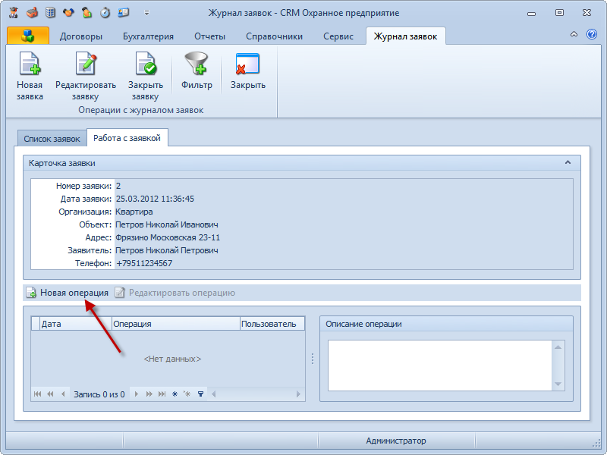Click the date value 25.03.2012 11:36:45
The width and height of the screenshot is (607, 455).
[x=155, y=199]
